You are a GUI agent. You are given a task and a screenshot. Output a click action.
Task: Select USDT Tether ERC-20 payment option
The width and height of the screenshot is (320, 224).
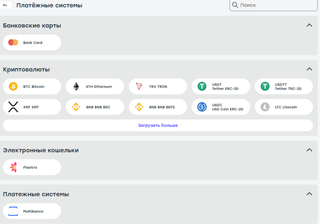[221, 86]
